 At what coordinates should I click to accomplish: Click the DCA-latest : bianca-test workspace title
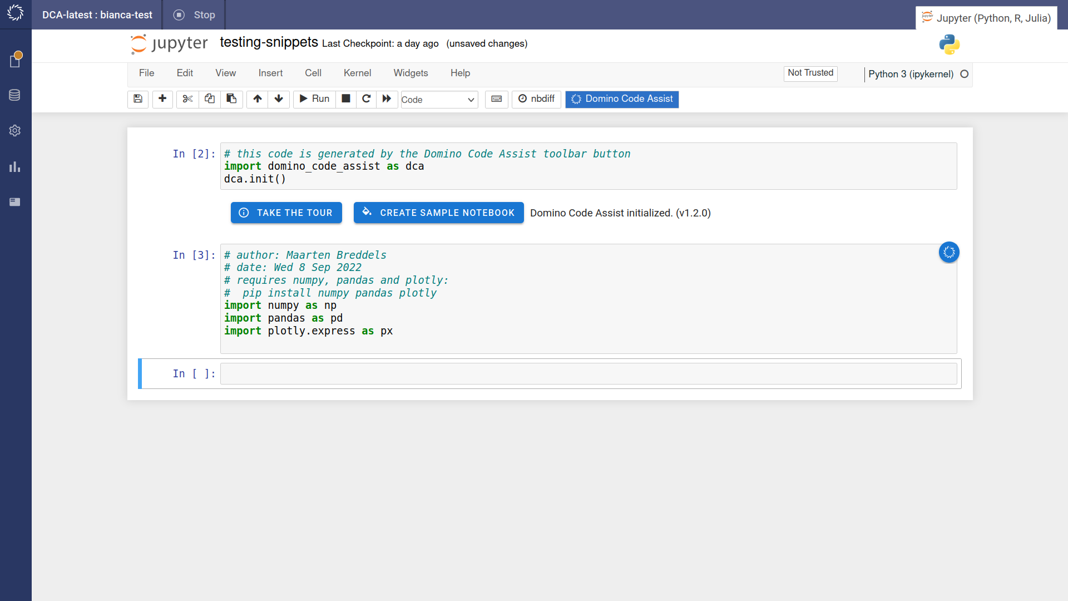[x=97, y=15]
